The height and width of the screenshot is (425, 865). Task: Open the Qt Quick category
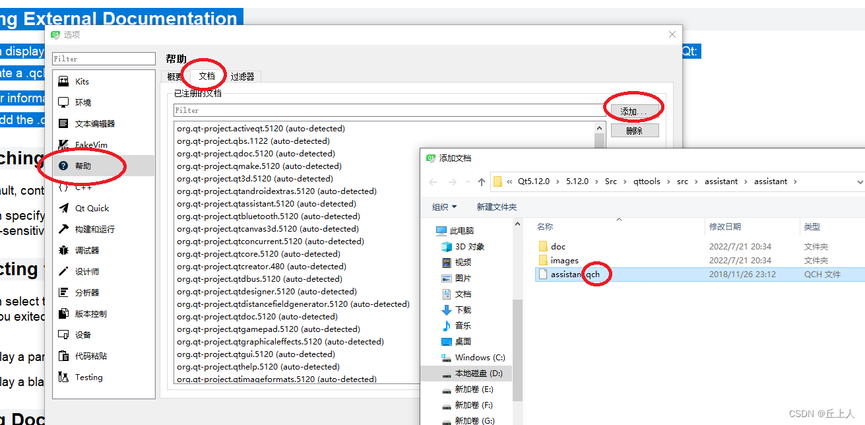(104, 208)
